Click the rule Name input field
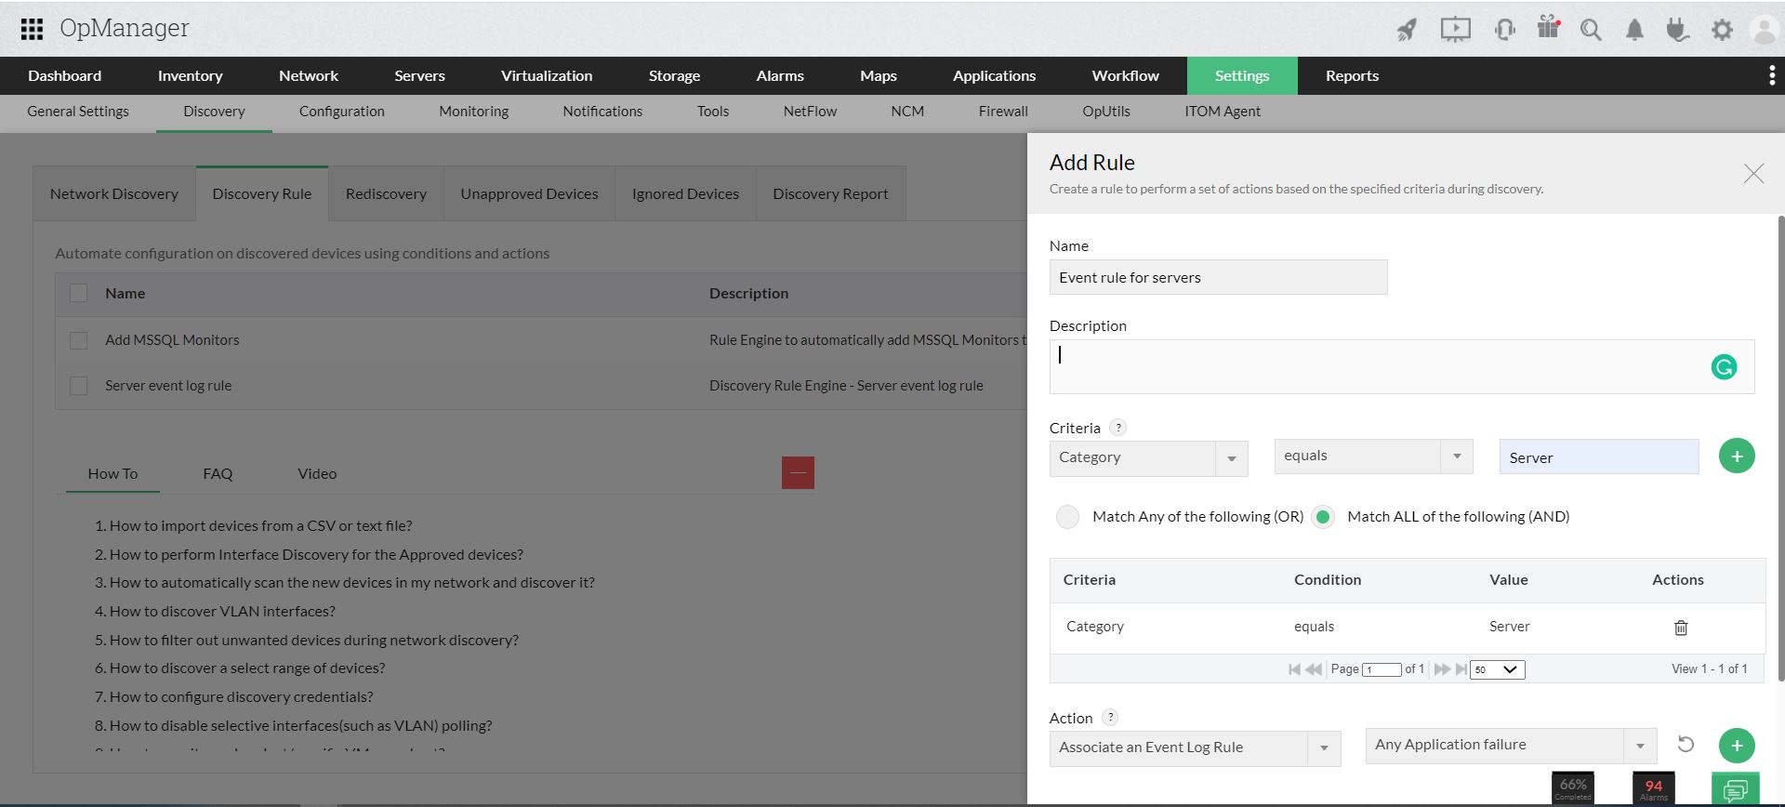The width and height of the screenshot is (1785, 807). click(1218, 277)
